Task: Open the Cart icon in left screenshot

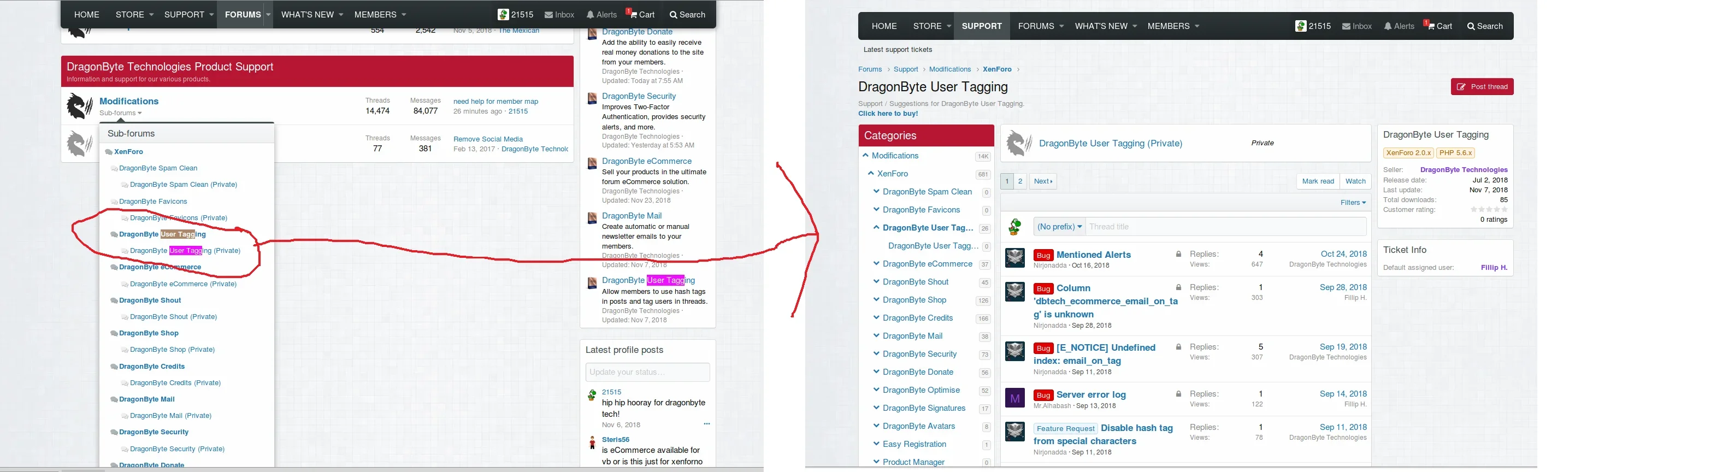Action: [x=640, y=14]
